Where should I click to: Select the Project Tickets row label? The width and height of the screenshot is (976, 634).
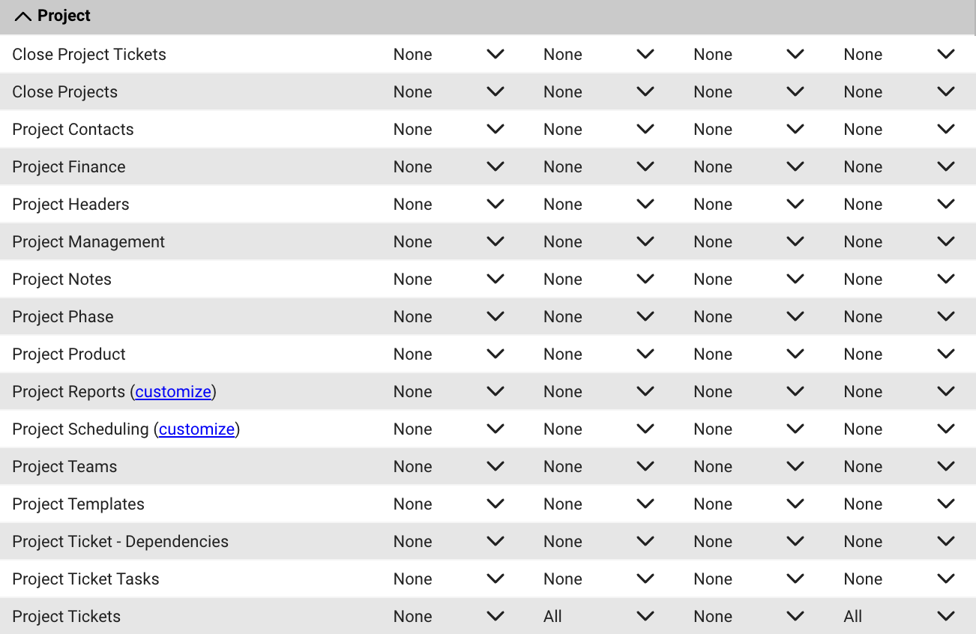coord(67,617)
